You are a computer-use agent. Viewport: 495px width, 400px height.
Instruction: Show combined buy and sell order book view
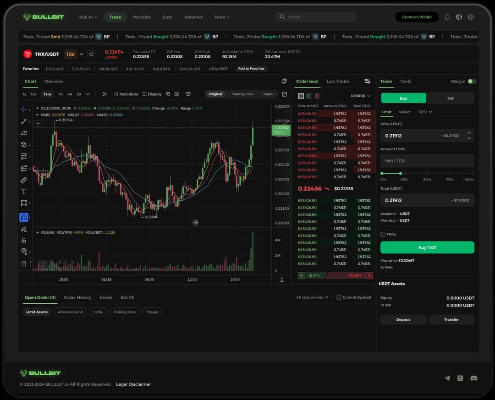pos(301,96)
